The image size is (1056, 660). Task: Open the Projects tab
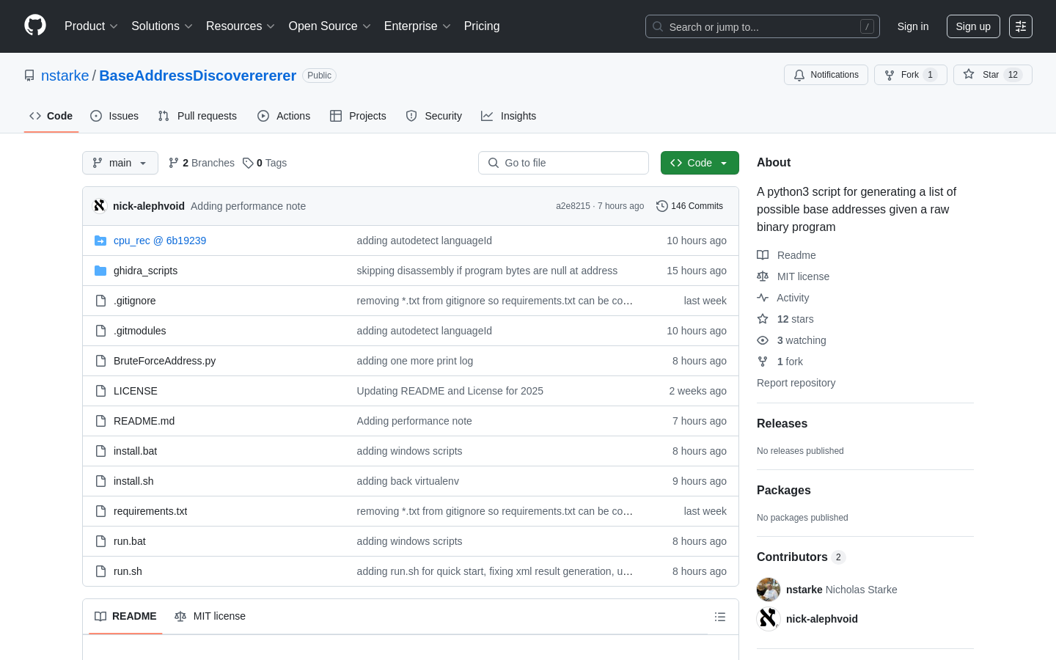click(x=358, y=116)
